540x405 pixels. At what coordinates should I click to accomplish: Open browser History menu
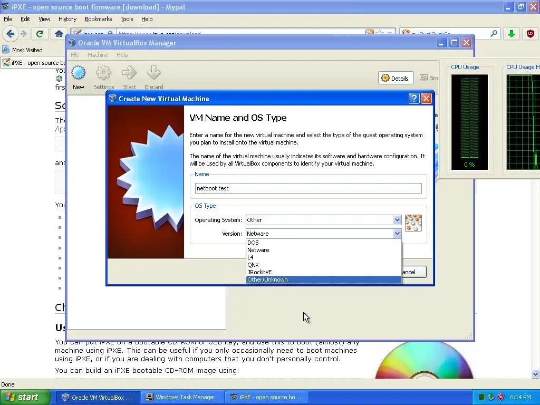(x=67, y=19)
